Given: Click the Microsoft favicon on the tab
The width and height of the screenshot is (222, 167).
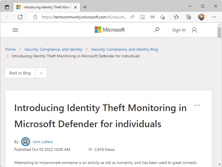Looking at the screenshot, I should pyautogui.click(x=18, y=7).
